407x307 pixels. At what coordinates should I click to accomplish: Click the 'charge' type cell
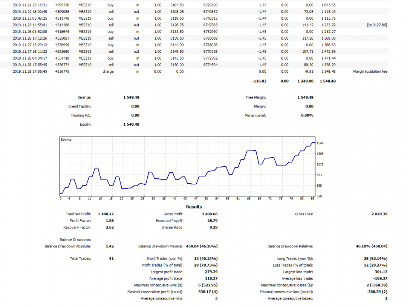pyautogui.click(x=108, y=71)
